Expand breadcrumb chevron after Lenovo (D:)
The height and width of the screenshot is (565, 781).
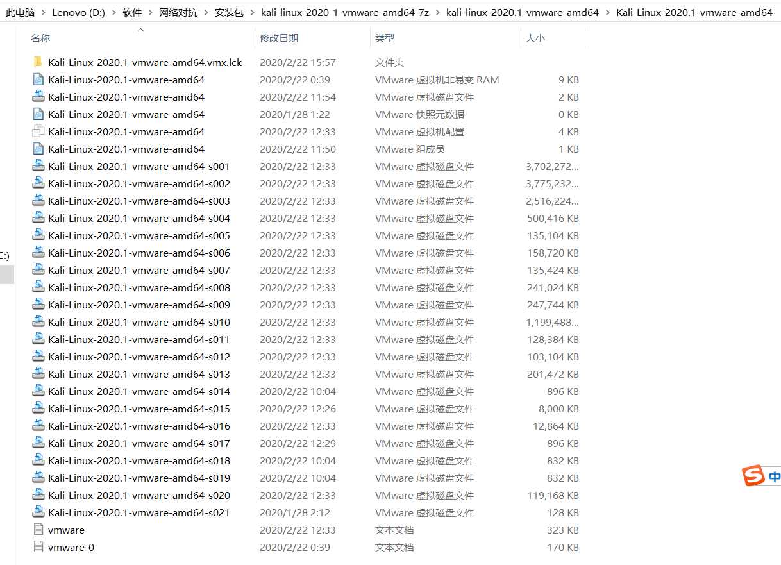click(x=113, y=12)
